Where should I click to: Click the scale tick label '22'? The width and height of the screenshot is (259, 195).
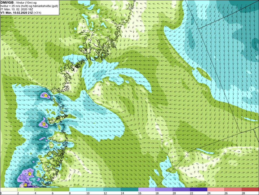(x=191, y=193)
